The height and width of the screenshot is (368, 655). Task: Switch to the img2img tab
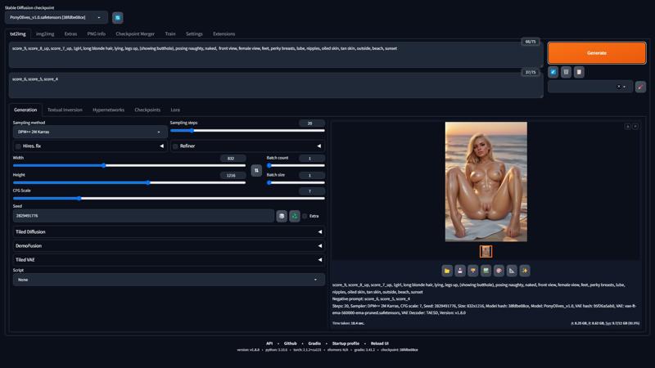tap(45, 34)
